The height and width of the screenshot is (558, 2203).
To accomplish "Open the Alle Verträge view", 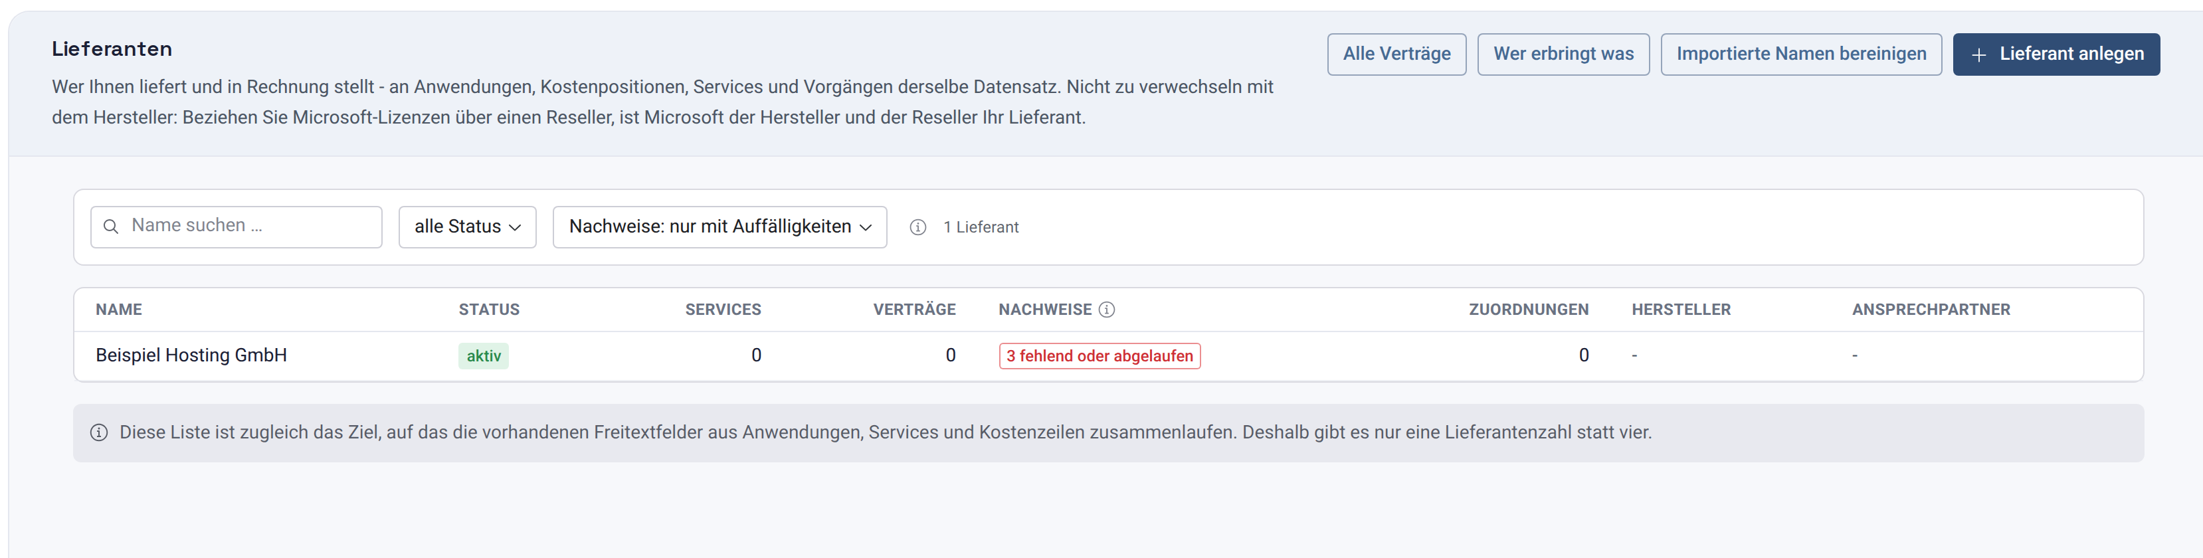I will pos(1396,54).
